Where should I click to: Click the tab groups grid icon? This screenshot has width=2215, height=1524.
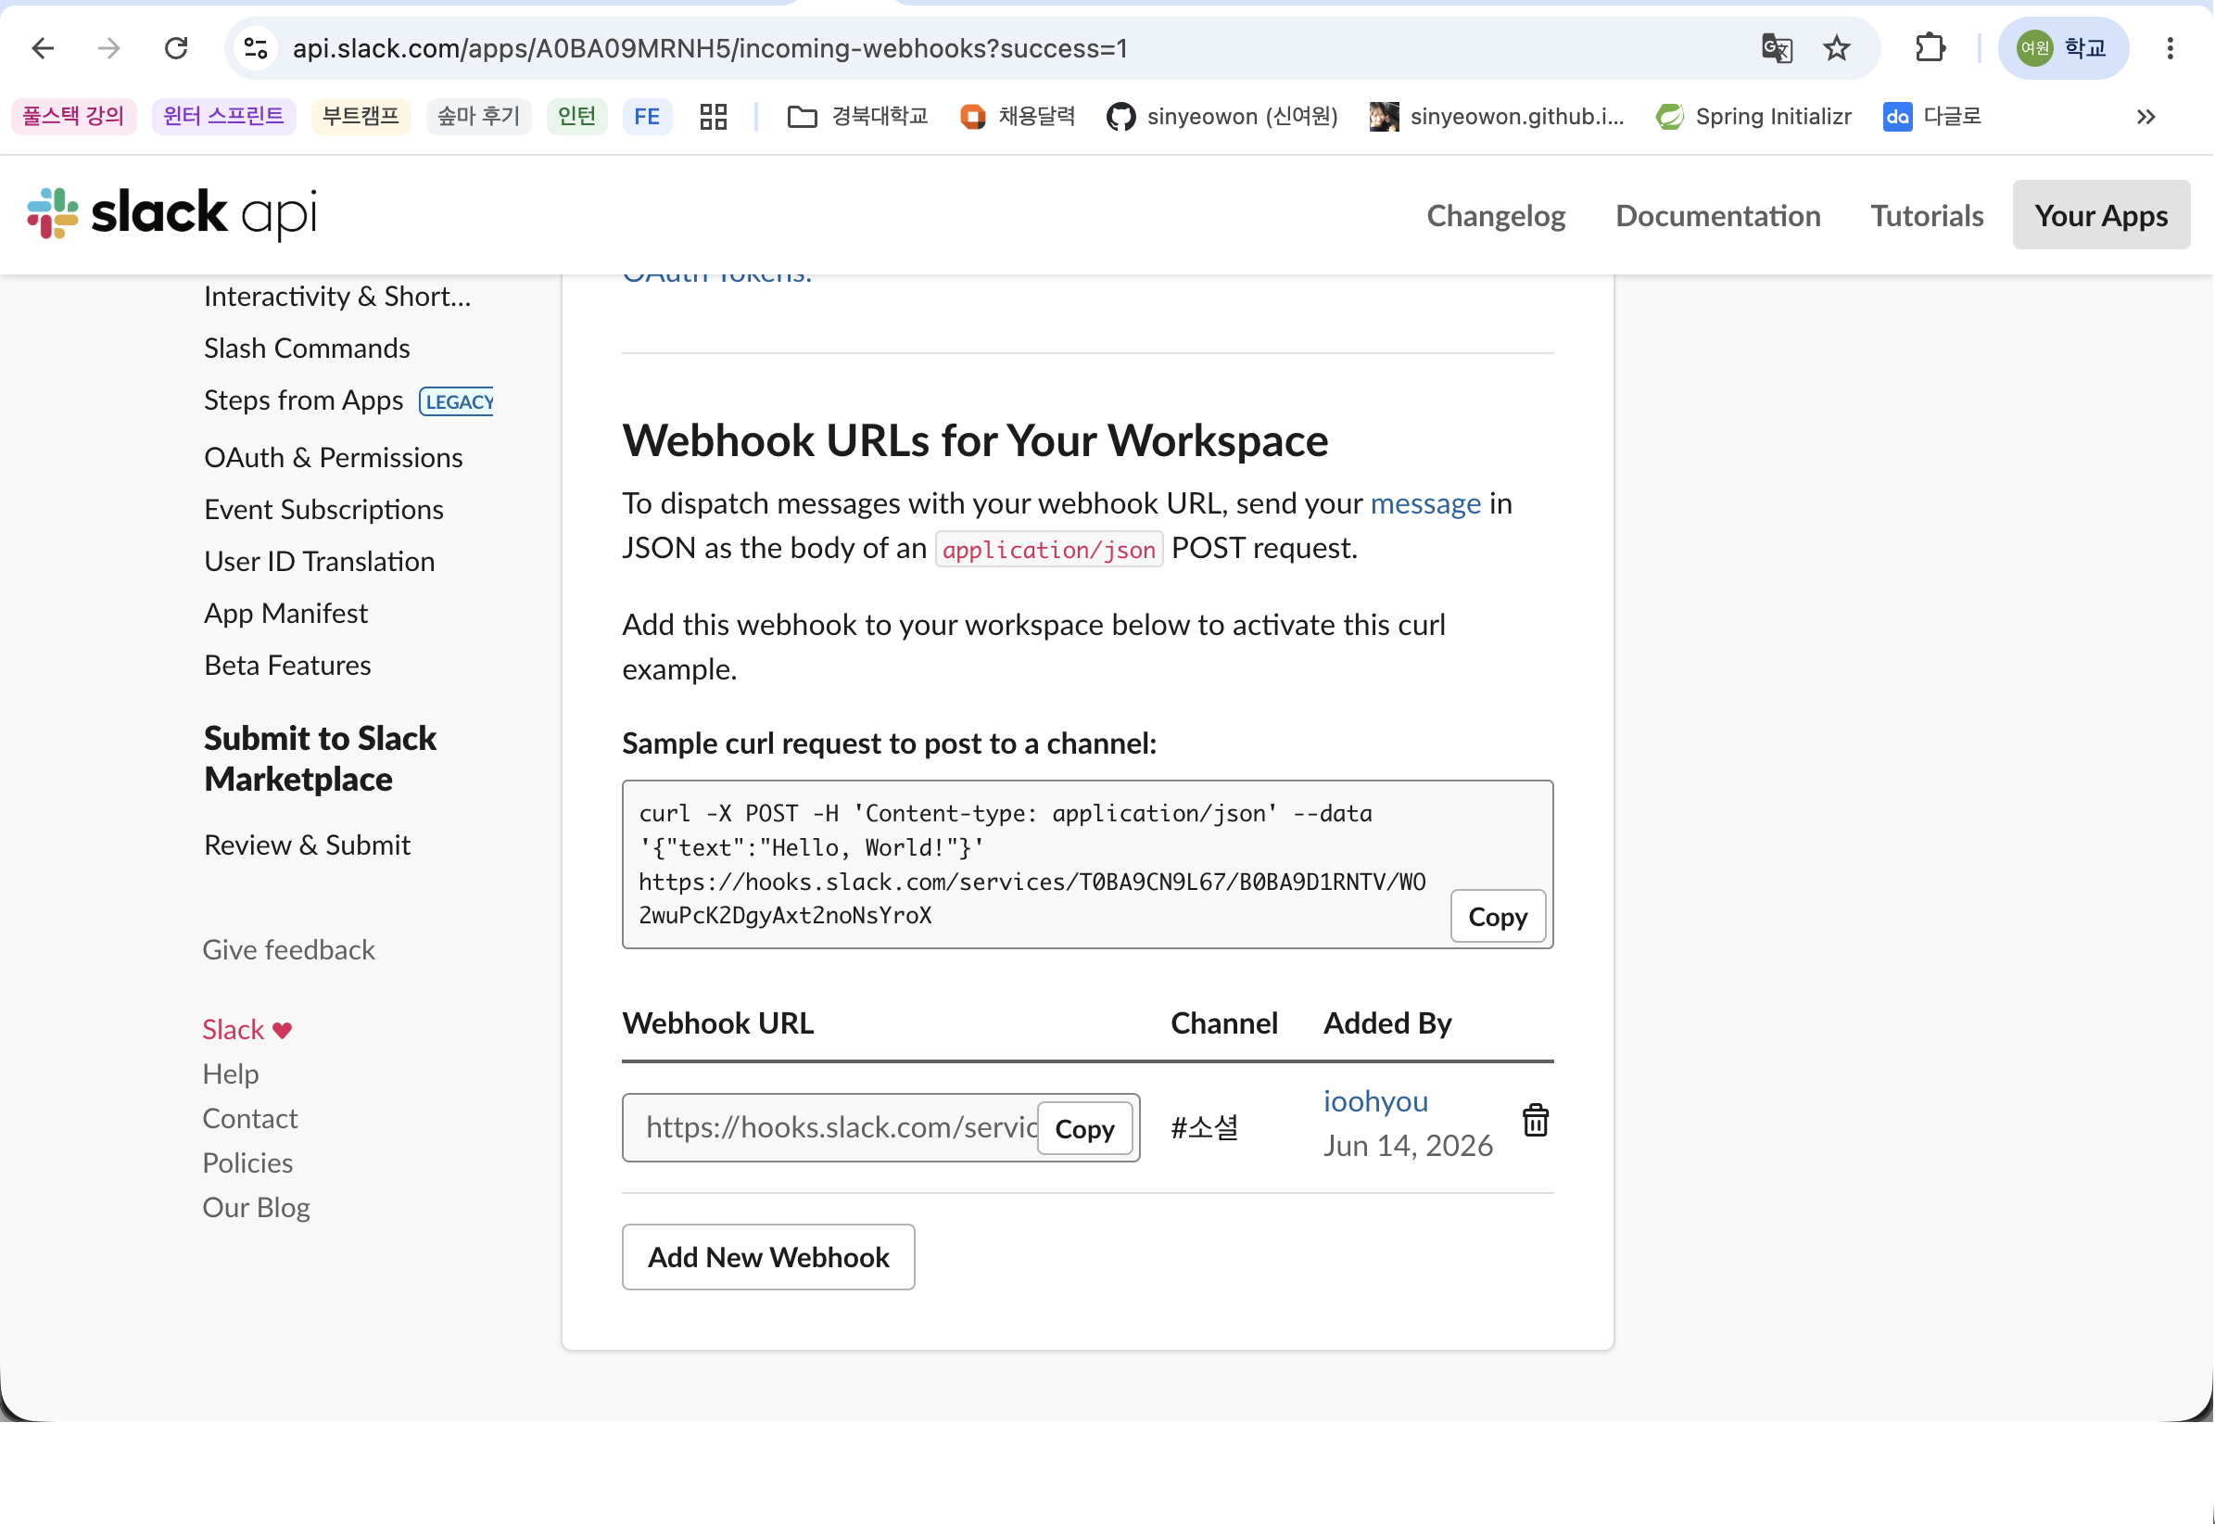[714, 117]
